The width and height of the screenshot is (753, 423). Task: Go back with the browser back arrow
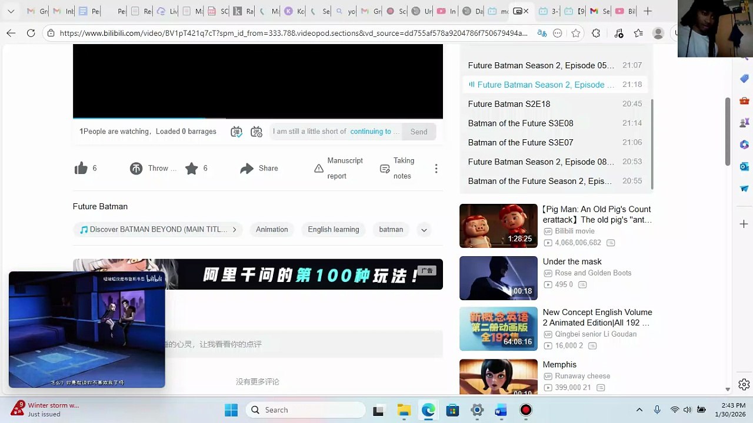11,33
